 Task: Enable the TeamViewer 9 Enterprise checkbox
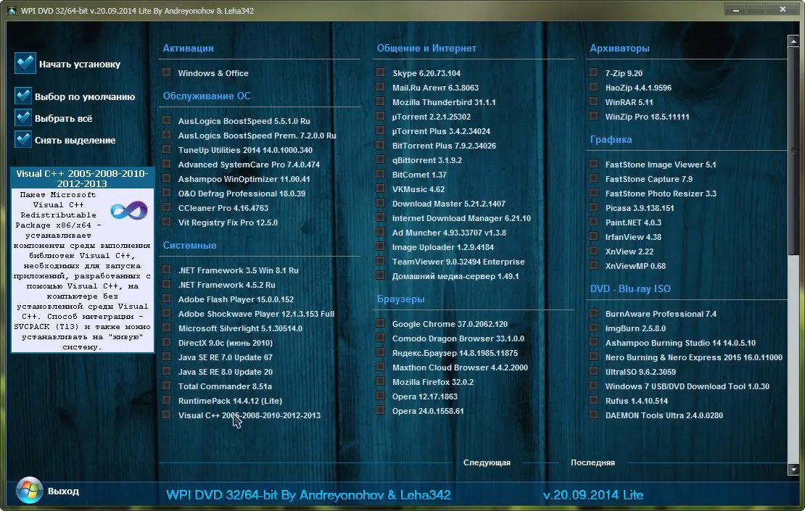380,262
